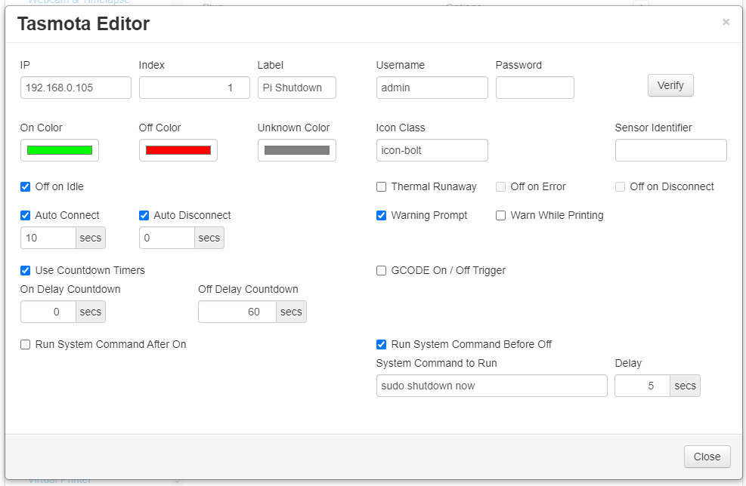Screen dimensions: 746x486
Task: Enable GCODE On / Off Trigger checkbox
Action: point(381,270)
